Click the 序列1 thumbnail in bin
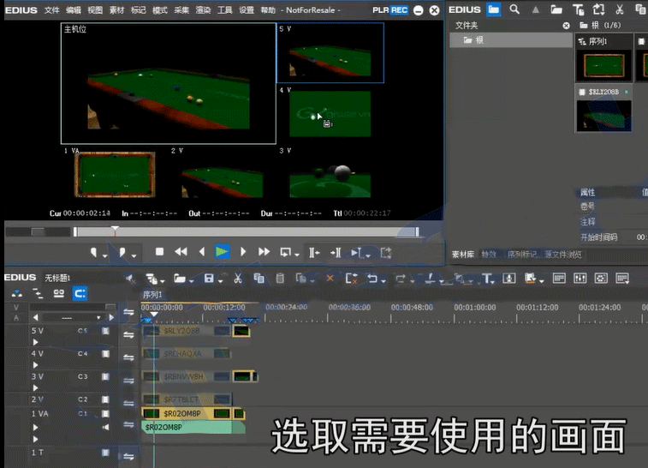The image size is (648, 468). pyautogui.click(x=603, y=65)
